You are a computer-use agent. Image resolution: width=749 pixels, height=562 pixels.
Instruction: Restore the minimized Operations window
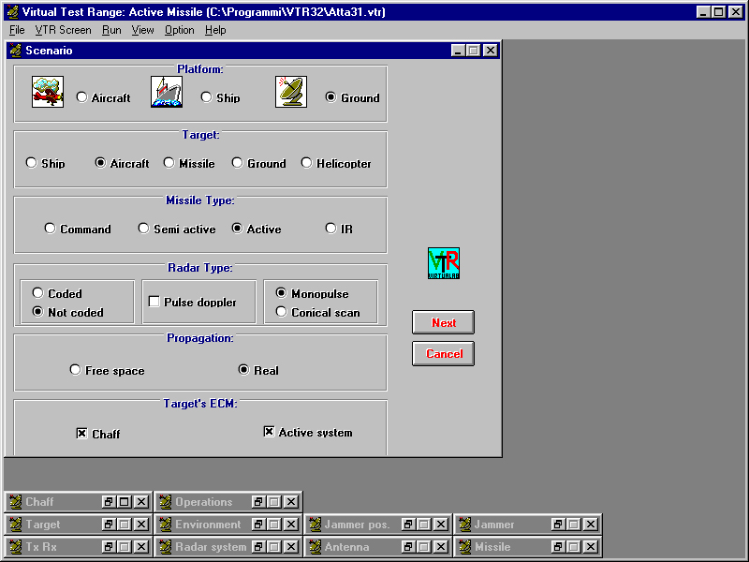(x=258, y=502)
